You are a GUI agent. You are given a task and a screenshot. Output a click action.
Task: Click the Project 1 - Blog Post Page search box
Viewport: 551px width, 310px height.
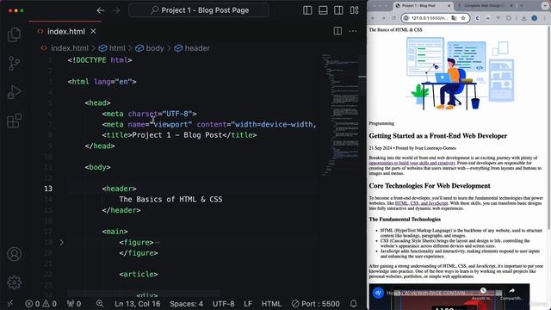[x=199, y=10]
